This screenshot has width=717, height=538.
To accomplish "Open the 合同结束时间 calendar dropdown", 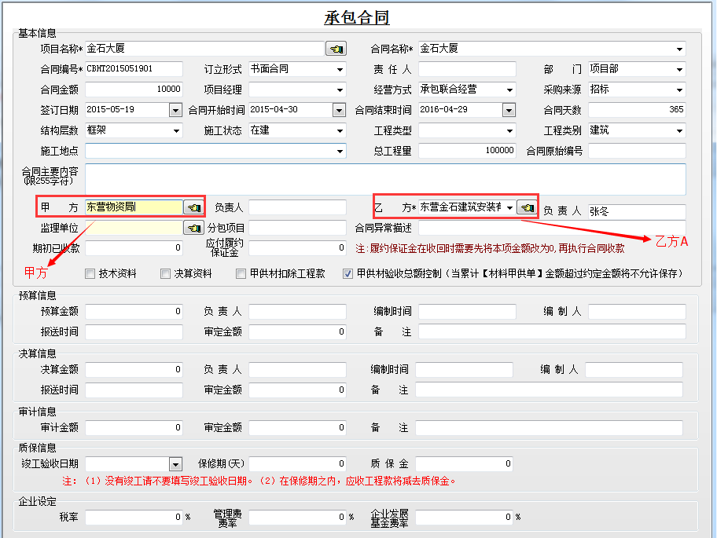I will click(x=509, y=110).
